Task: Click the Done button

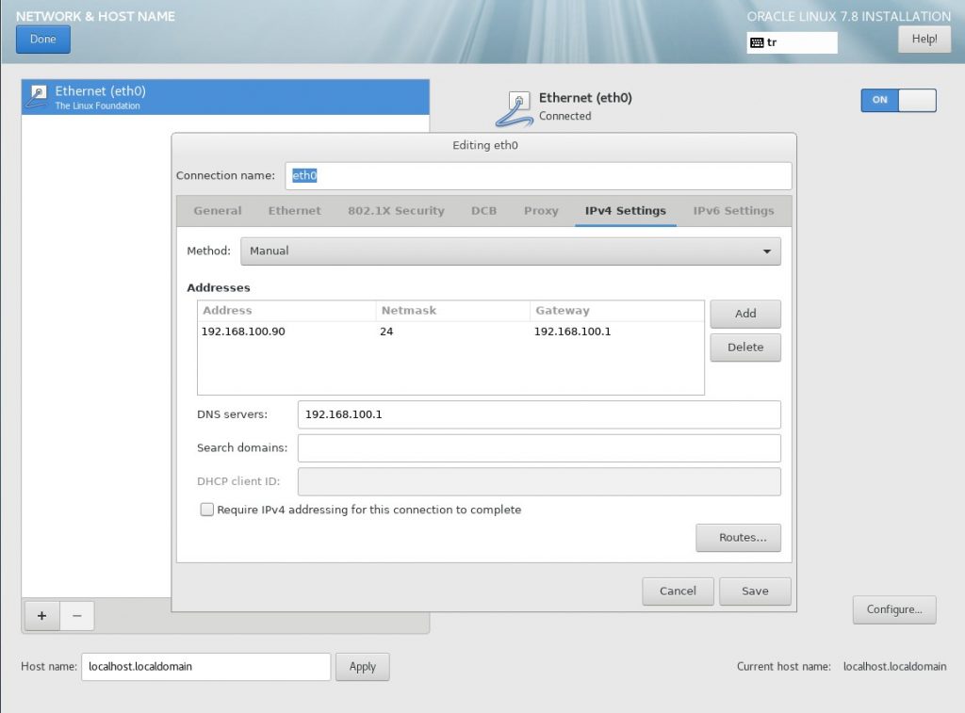Action: point(43,40)
